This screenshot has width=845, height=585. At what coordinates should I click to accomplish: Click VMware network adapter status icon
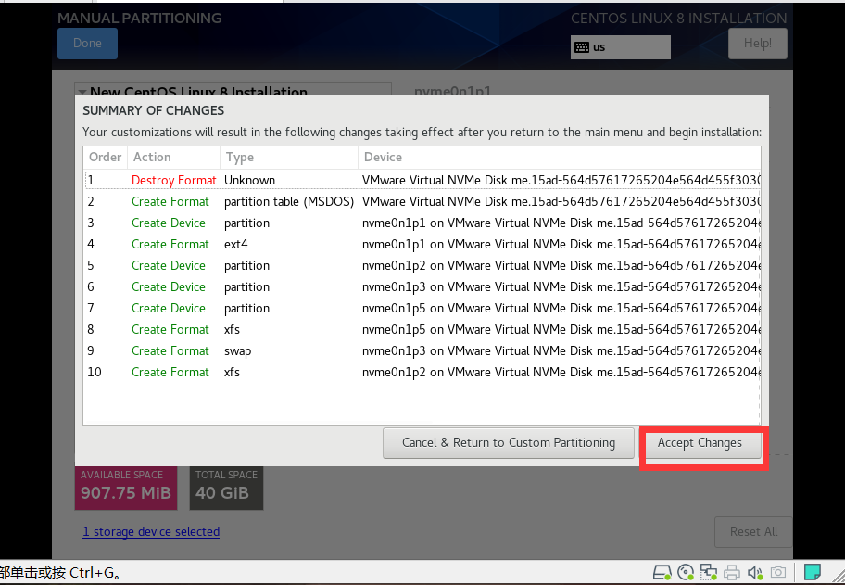709,572
